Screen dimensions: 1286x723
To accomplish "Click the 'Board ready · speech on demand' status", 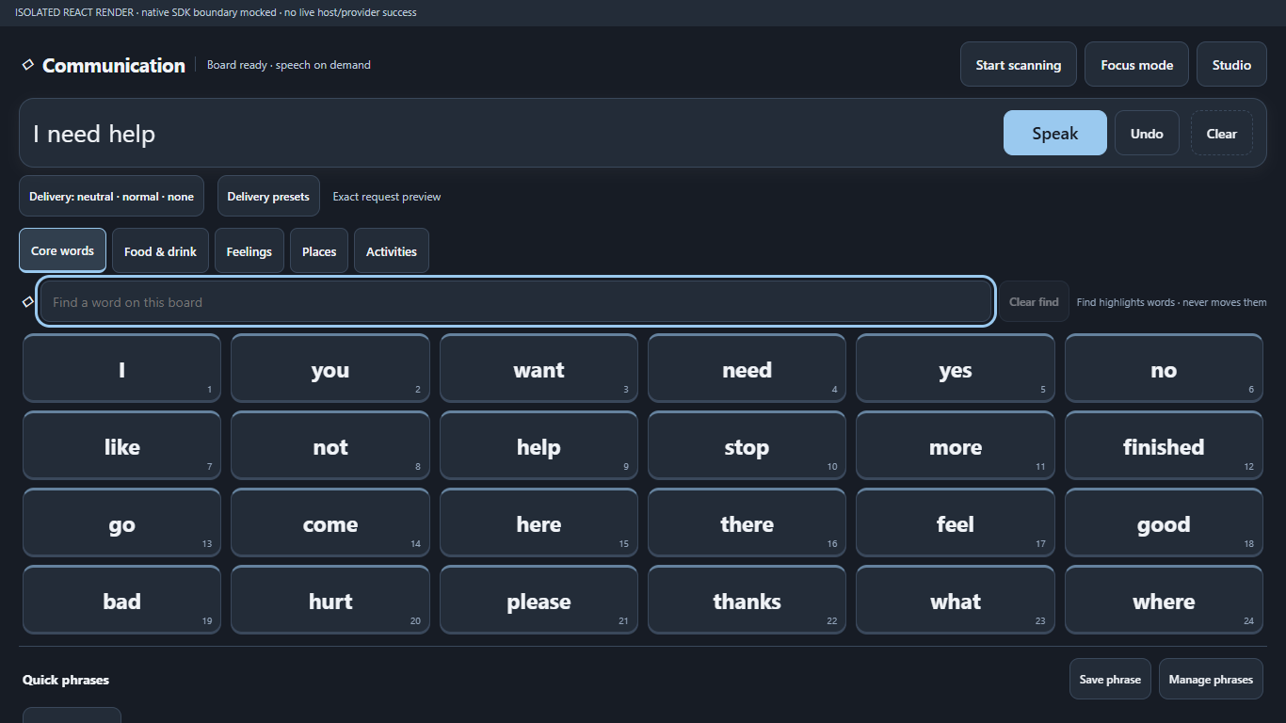I will point(289,65).
